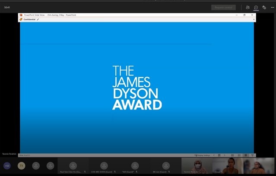
Task: Click muted mic icon beside Paul Sim Chin Ho
Action: (85, 172)
